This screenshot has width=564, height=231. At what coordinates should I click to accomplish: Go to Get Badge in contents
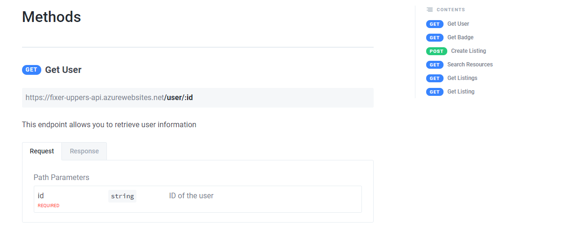point(460,37)
